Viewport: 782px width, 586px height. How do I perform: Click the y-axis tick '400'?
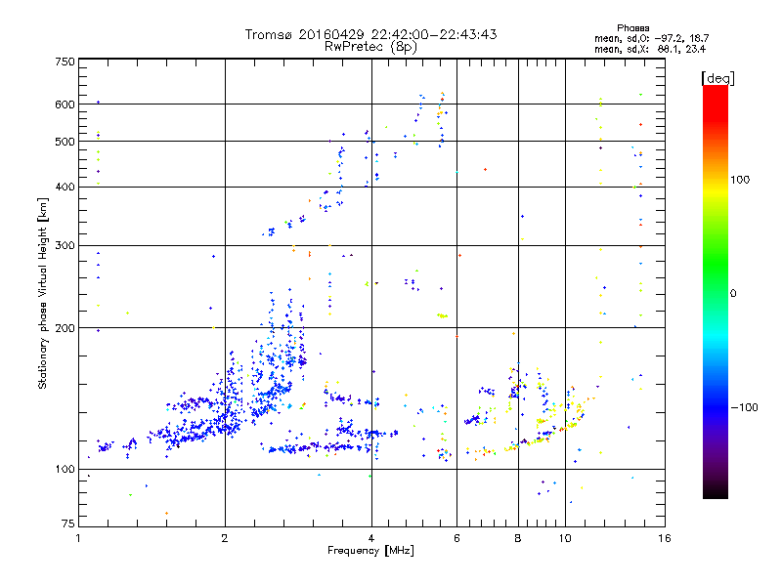pos(65,187)
